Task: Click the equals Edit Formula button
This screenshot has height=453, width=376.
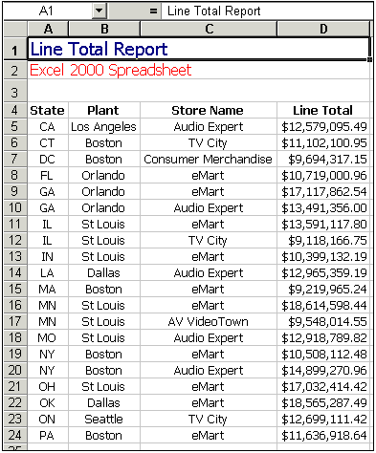Action: pyautogui.click(x=153, y=11)
